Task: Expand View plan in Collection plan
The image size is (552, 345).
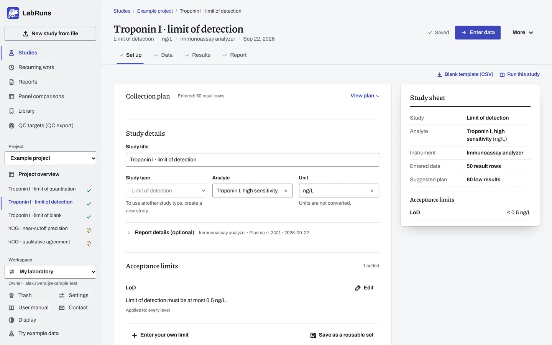Action: (x=365, y=96)
